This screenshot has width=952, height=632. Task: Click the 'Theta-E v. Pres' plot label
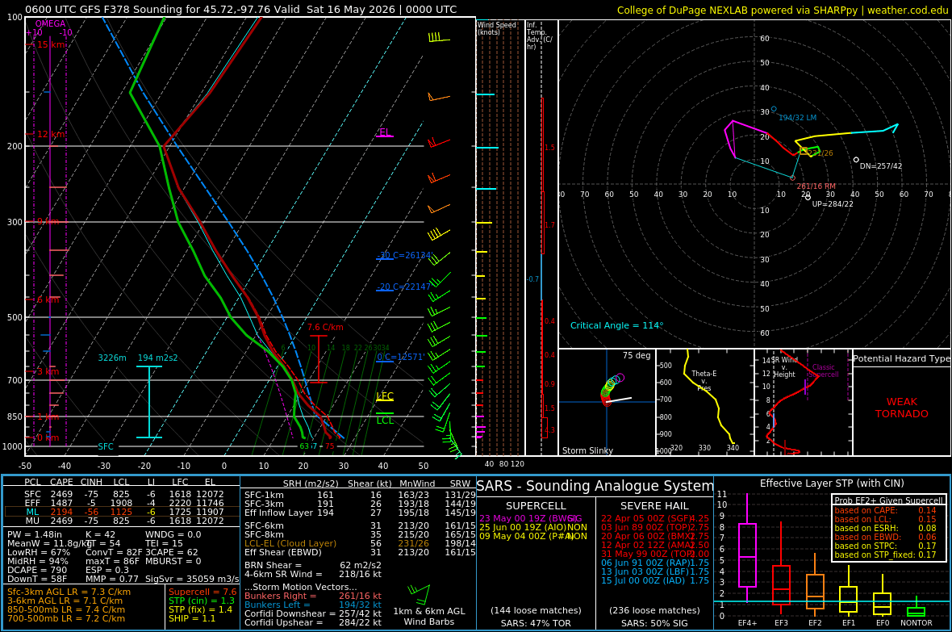coord(704,381)
